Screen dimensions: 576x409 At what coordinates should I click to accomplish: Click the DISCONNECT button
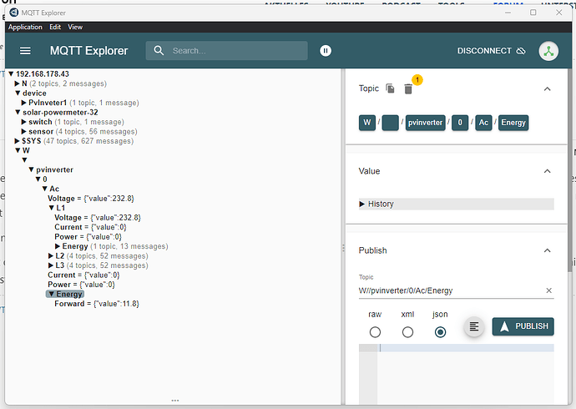(491, 51)
